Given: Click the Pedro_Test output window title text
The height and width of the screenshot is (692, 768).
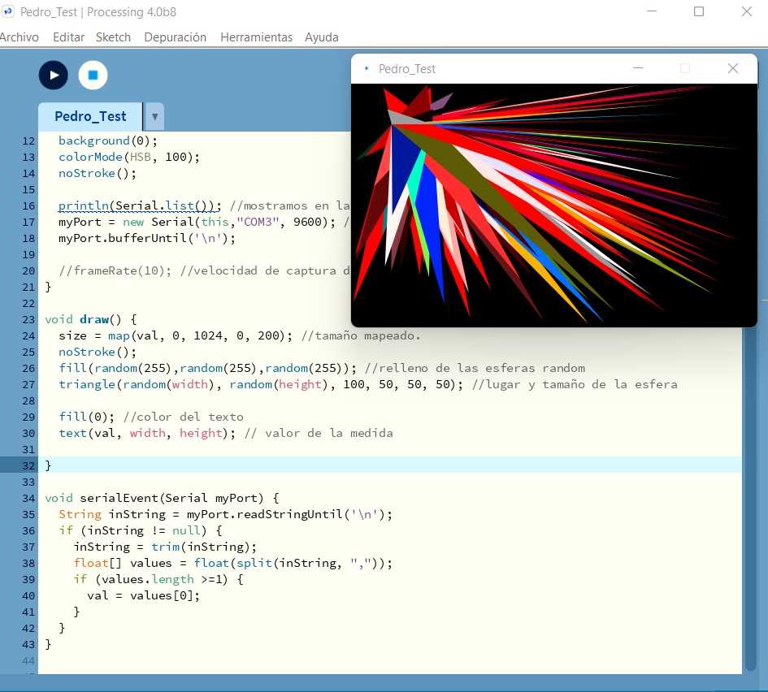Looking at the screenshot, I should point(406,69).
